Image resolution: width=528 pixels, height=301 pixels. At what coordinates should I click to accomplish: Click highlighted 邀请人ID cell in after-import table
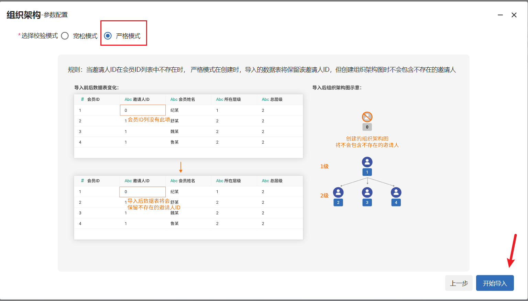click(x=143, y=192)
